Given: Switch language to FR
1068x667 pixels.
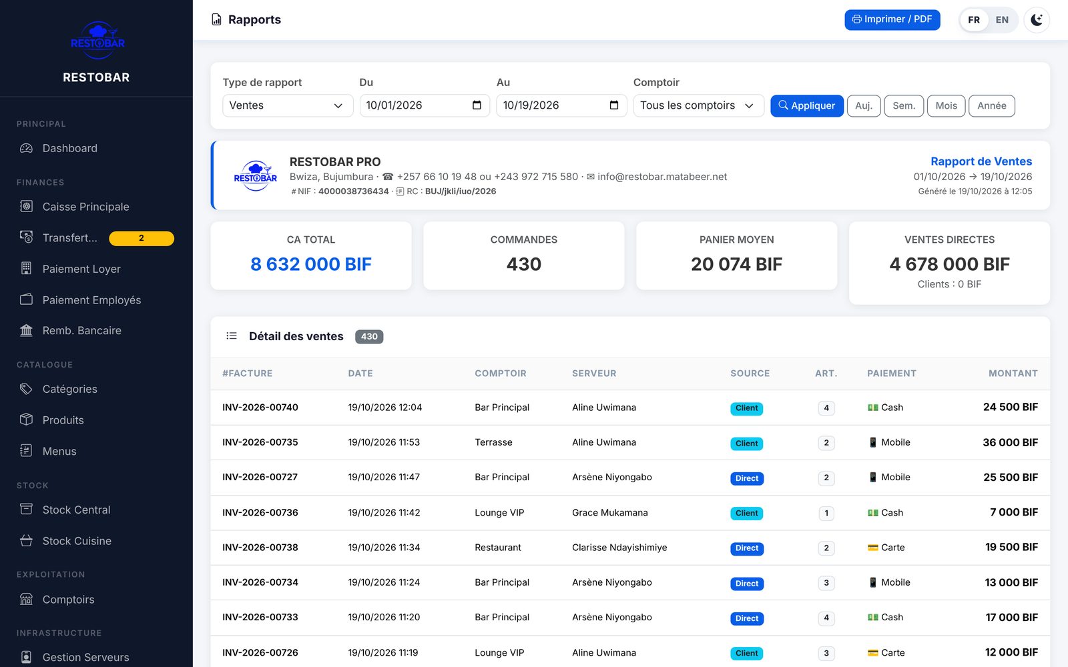Looking at the screenshot, I should (x=974, y=20).
